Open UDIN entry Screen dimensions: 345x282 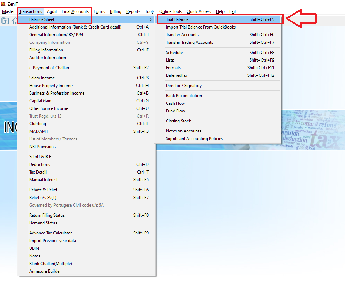pyautogui.click(x=86, y=248)
